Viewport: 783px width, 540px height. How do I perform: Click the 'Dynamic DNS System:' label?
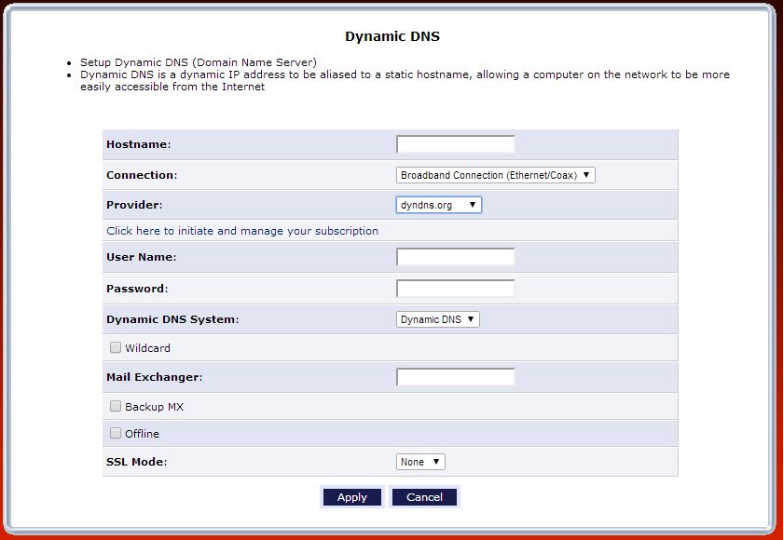[172, 319]
